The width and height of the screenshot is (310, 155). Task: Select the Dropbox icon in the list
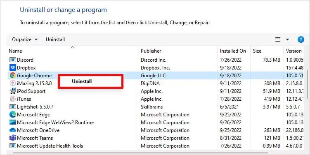pos(13,67)
